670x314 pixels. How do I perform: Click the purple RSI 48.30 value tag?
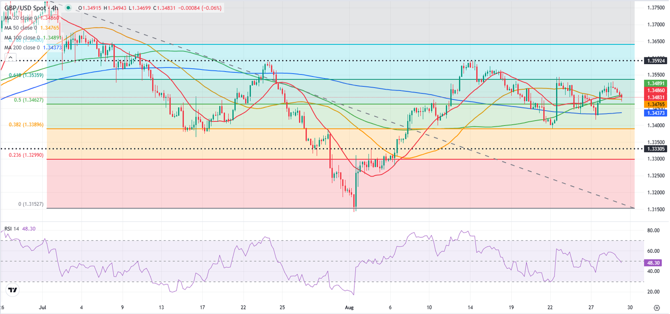653,263
